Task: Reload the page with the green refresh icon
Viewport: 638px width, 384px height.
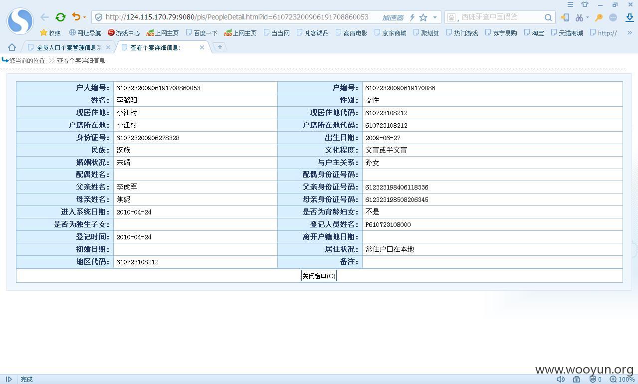Action: (60, 17)
